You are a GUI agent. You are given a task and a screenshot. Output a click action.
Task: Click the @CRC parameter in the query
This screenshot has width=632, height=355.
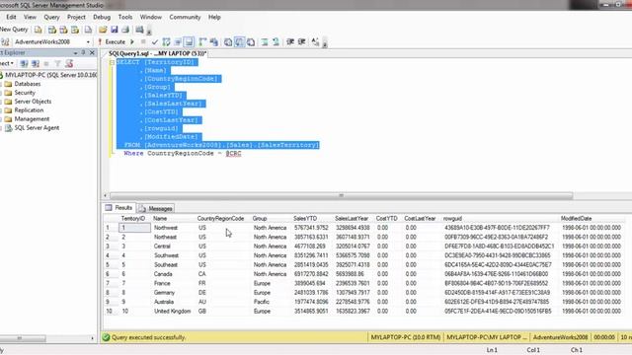233,154
